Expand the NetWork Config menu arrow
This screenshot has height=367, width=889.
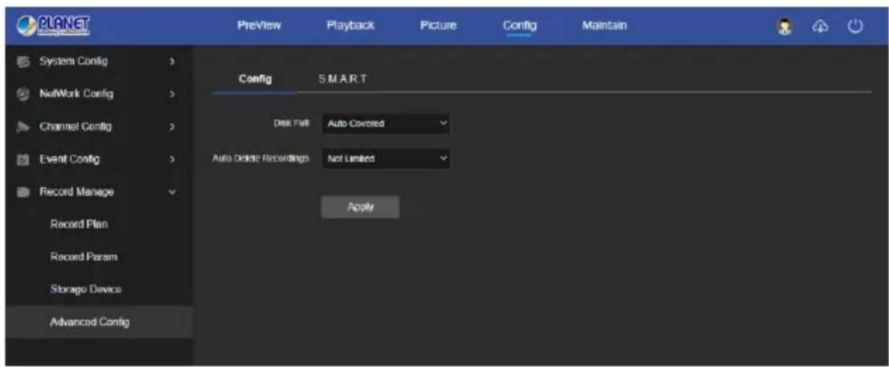(x=172, y=94)
